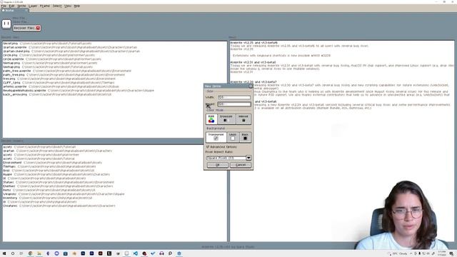The width and height of the screenshot is (457, 257).
Task: Open the Edit menu
Action: point(11,6)
